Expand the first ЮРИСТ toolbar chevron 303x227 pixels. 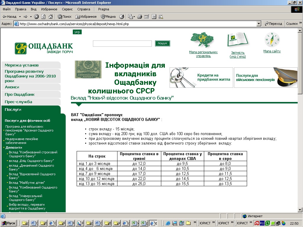click(x=214, y=222)
